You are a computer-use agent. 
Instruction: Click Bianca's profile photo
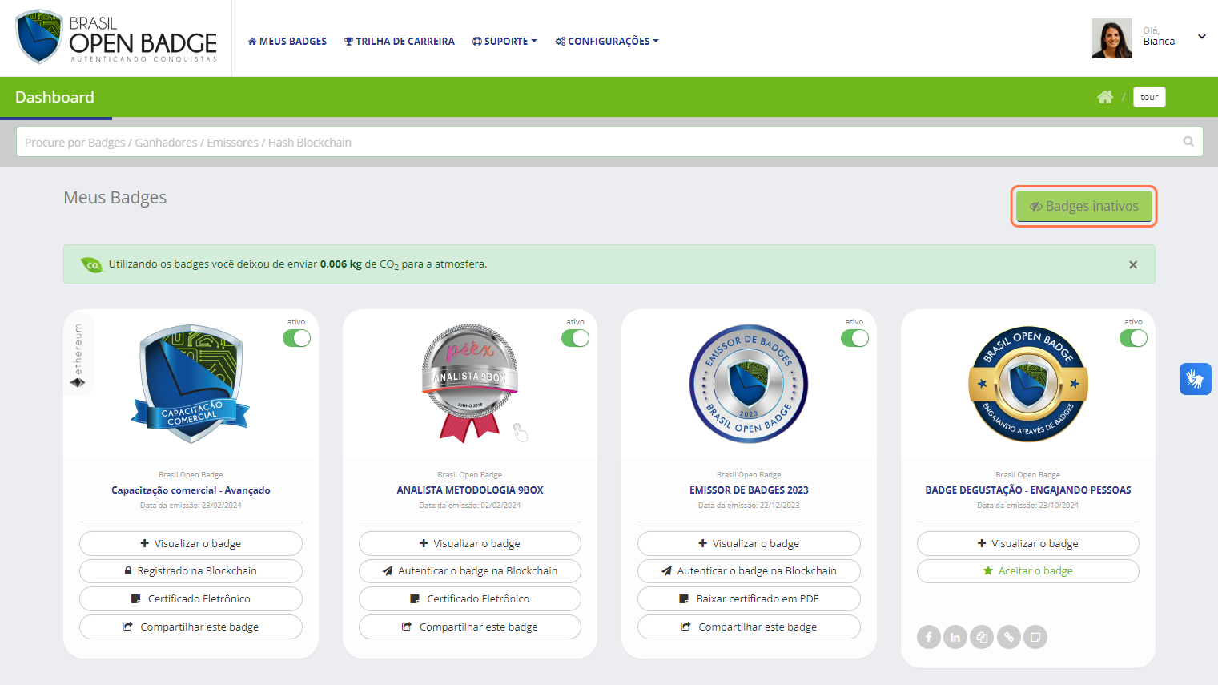click(1112, 38)
